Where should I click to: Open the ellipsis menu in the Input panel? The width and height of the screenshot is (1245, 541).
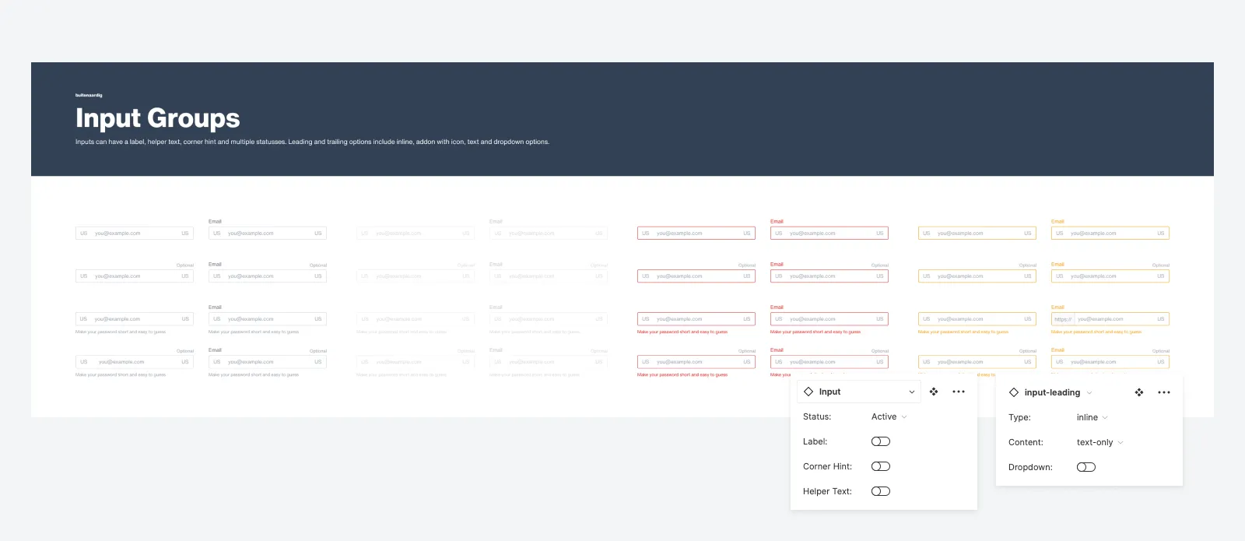coord(959,392)
